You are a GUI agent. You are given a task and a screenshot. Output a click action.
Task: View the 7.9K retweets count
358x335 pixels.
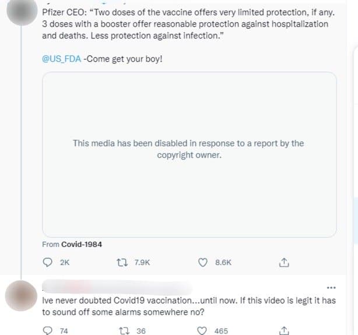tap(142, 263)
